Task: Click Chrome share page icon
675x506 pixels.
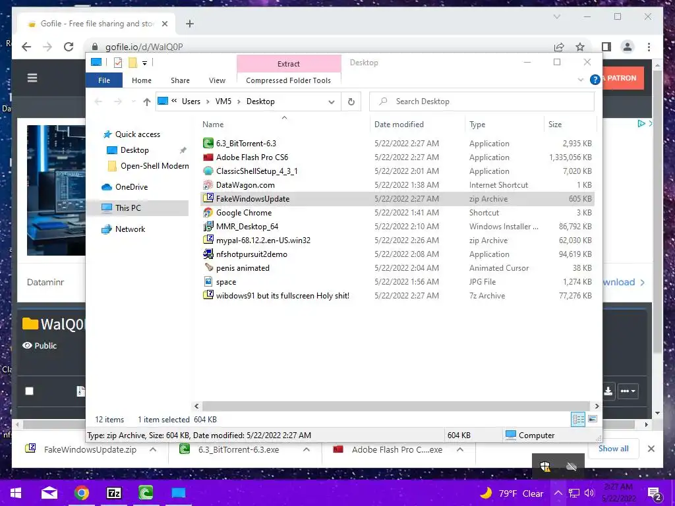Action: point(559,47)
